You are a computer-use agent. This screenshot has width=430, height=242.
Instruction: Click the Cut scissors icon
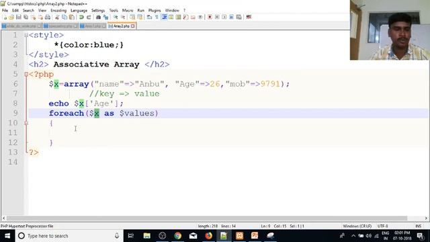[x=57, y=17]
